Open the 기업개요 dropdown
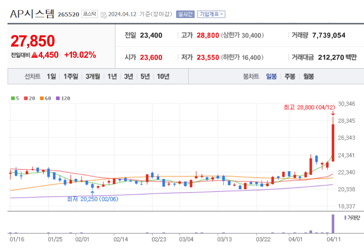Screen dimensions: 364x251 (211, 14)
